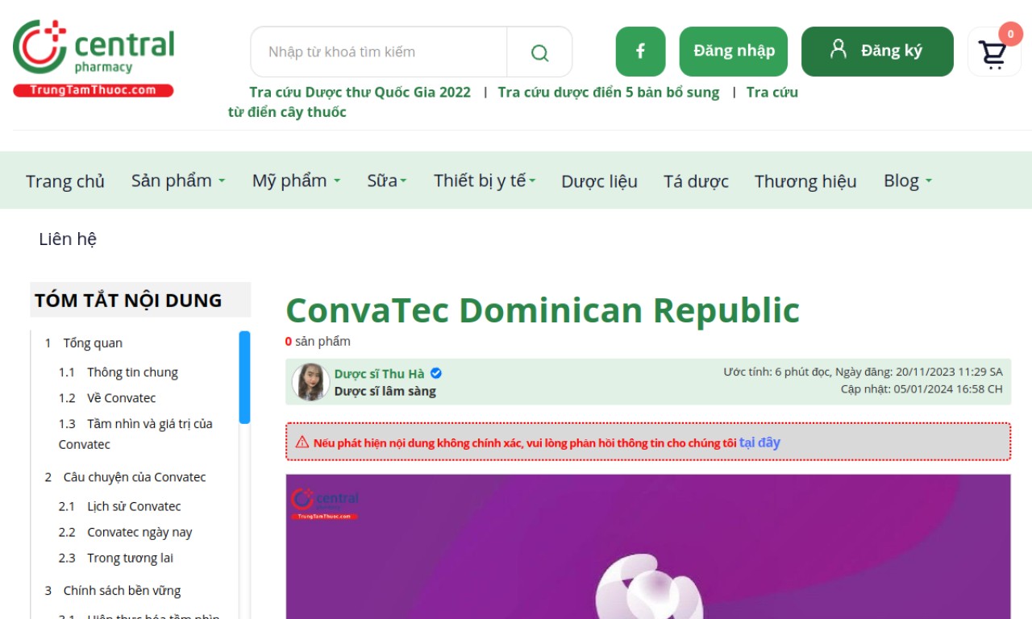
Task: Expand the Sản phẩm dropdown menu
Action: click(x=178, y=181)
